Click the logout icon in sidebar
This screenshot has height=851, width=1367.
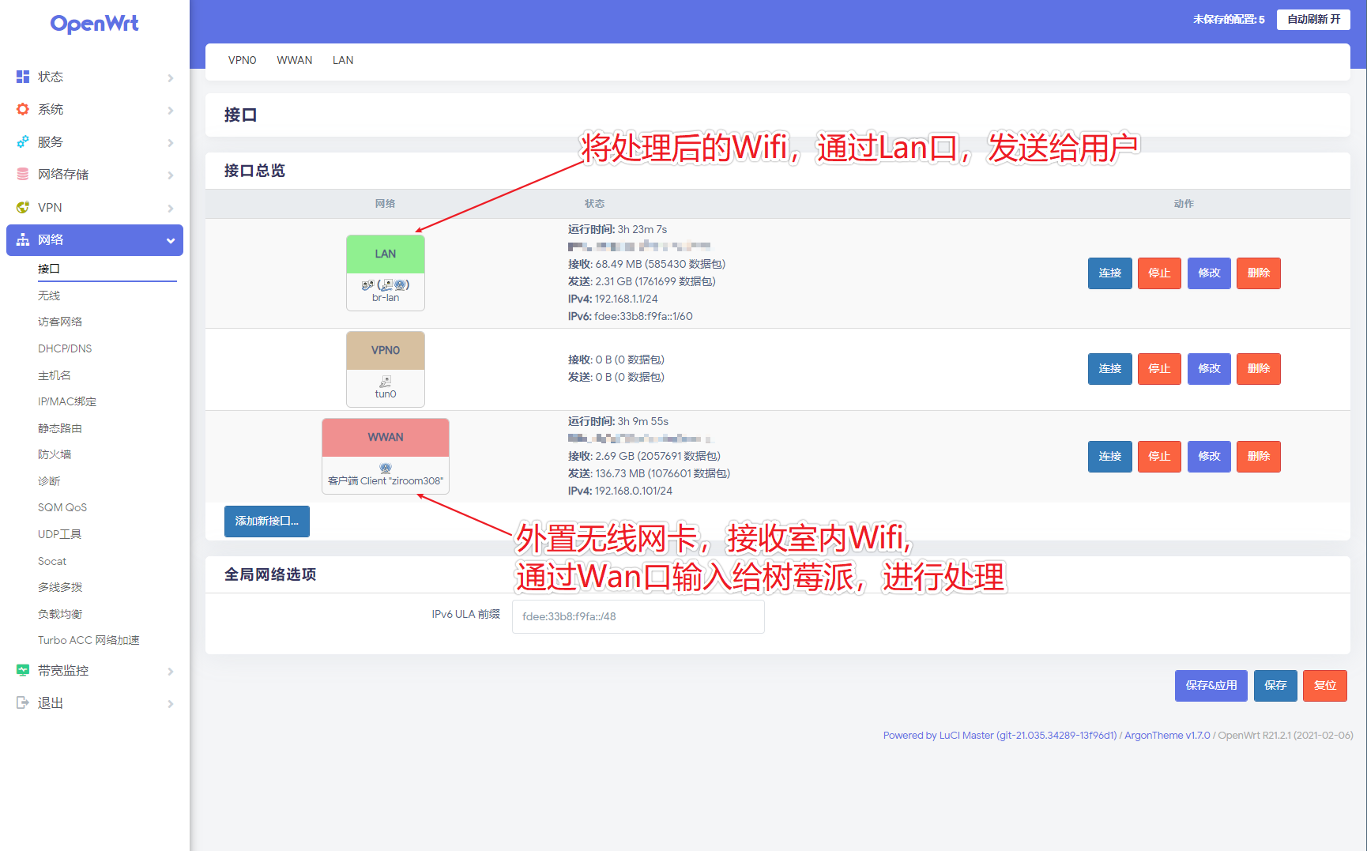point(23,702)
